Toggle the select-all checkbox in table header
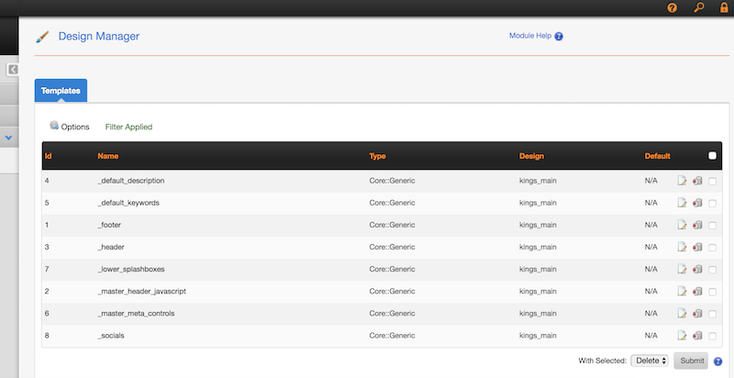This screenshot has width=734, height=378. point(713,156)
